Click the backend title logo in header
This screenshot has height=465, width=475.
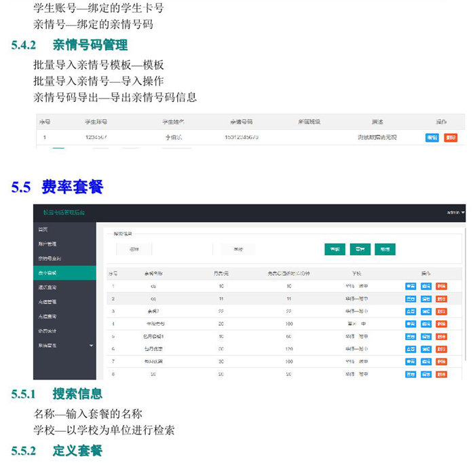tap(64, 212)
